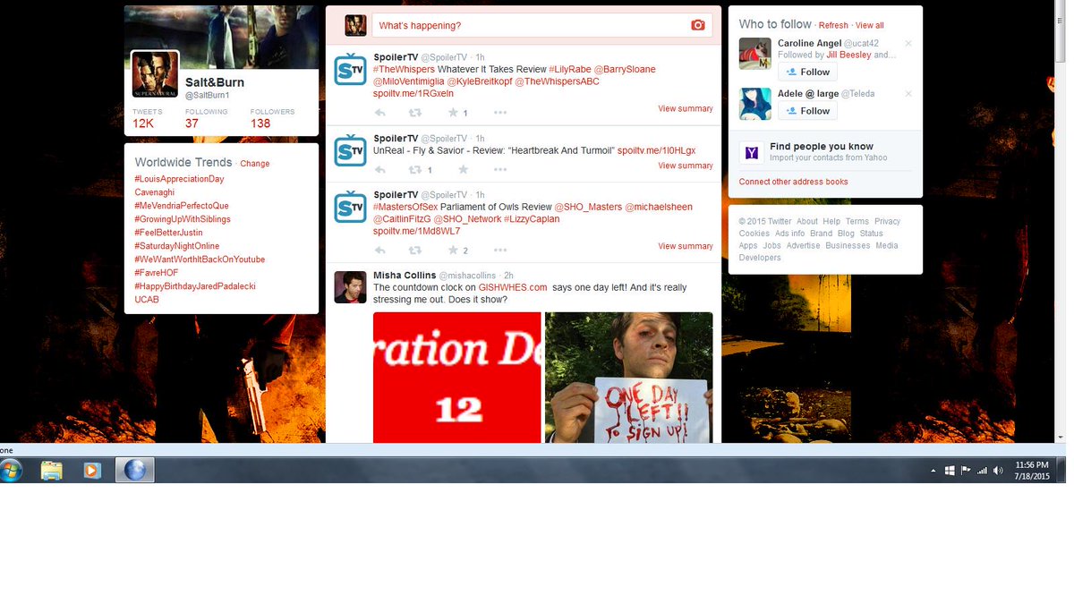Reply to the UnReal review tweet

pos(380,169)
